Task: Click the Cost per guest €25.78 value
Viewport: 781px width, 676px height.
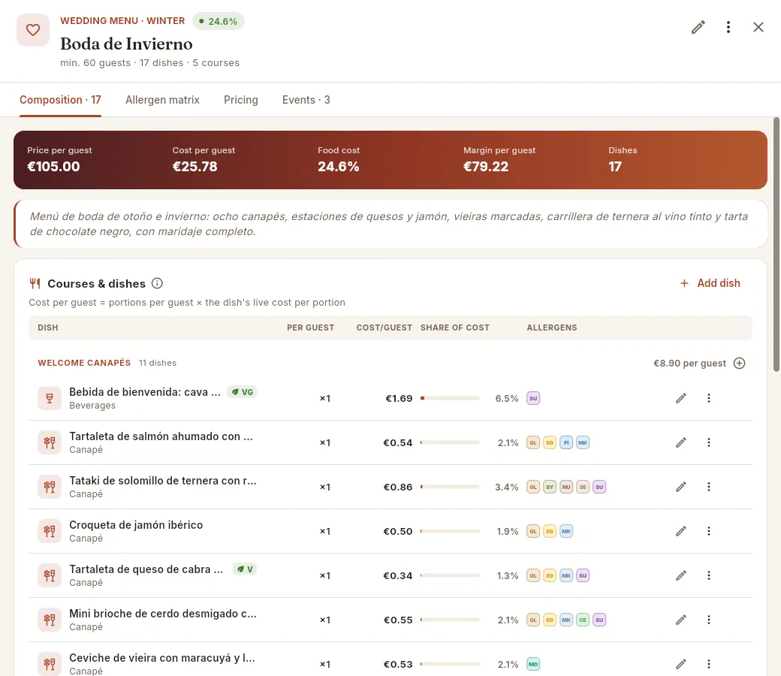Action: (194, 167)
